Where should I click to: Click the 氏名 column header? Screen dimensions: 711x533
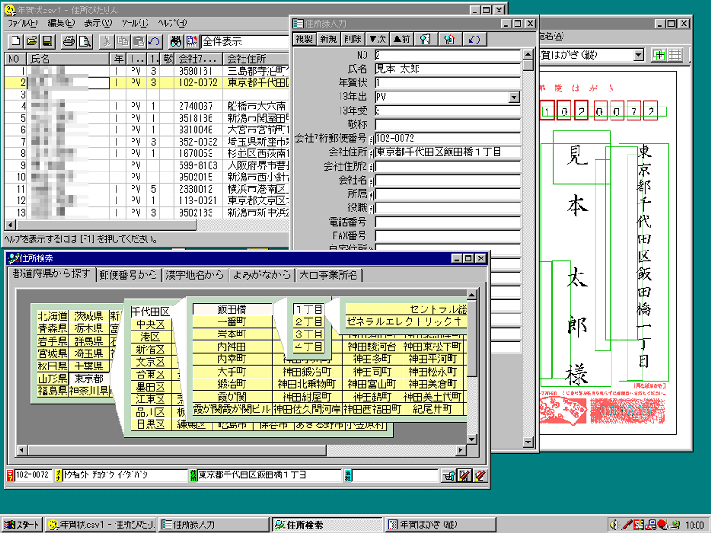tap(69, 59)
